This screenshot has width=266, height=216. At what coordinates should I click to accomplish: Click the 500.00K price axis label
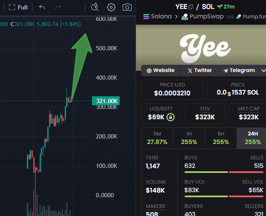tap(107, 48)
